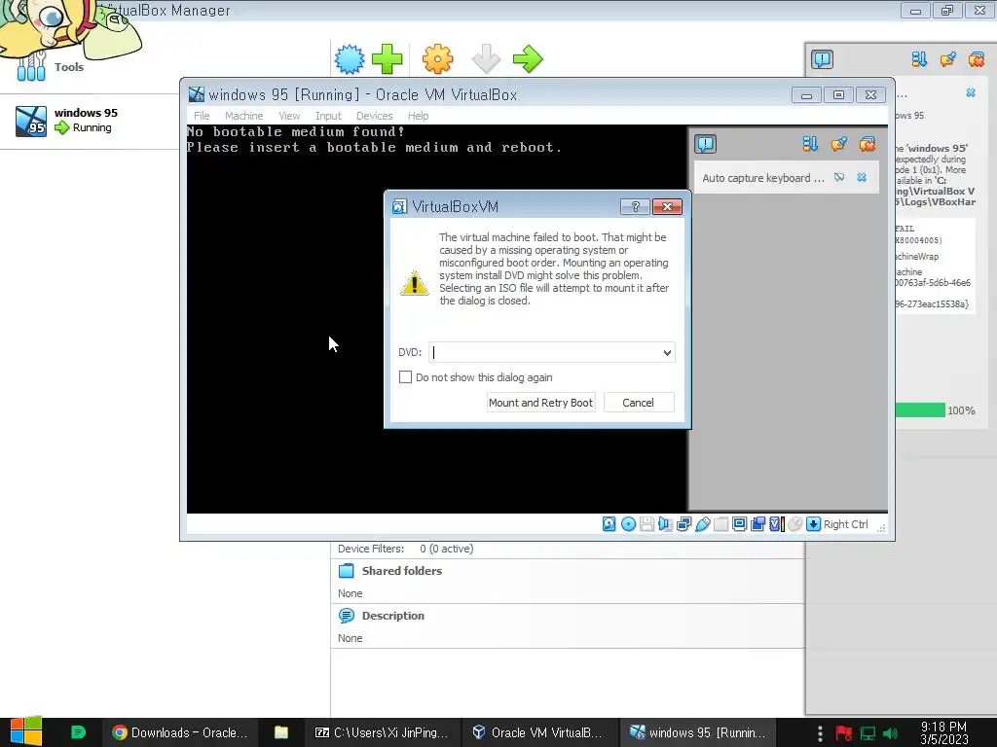Viewport: 997px width, 747px height.
Task: Switch to 'Oracle VM VirtualB...' taskbar item
Action: coord(538,732)
